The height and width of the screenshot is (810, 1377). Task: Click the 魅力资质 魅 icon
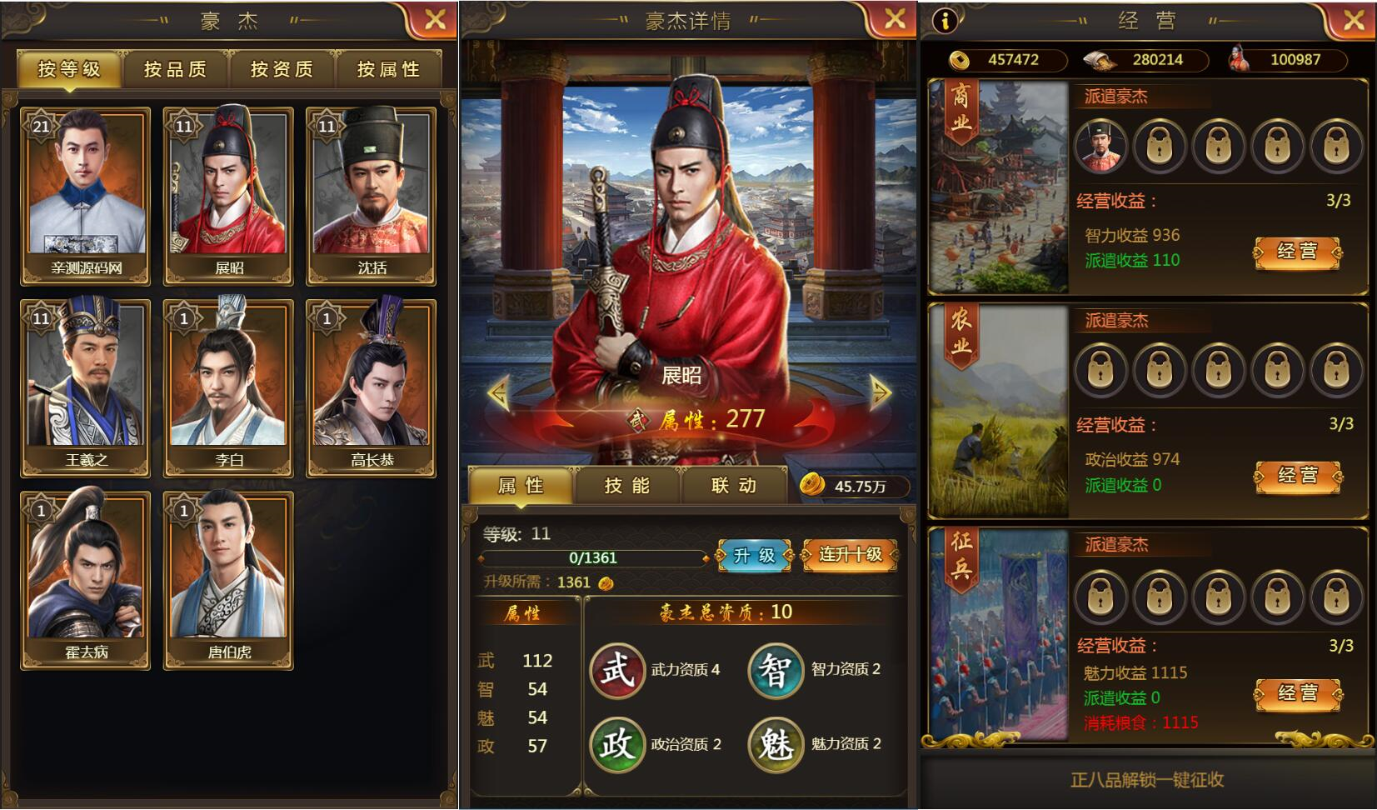pos(776,744)
